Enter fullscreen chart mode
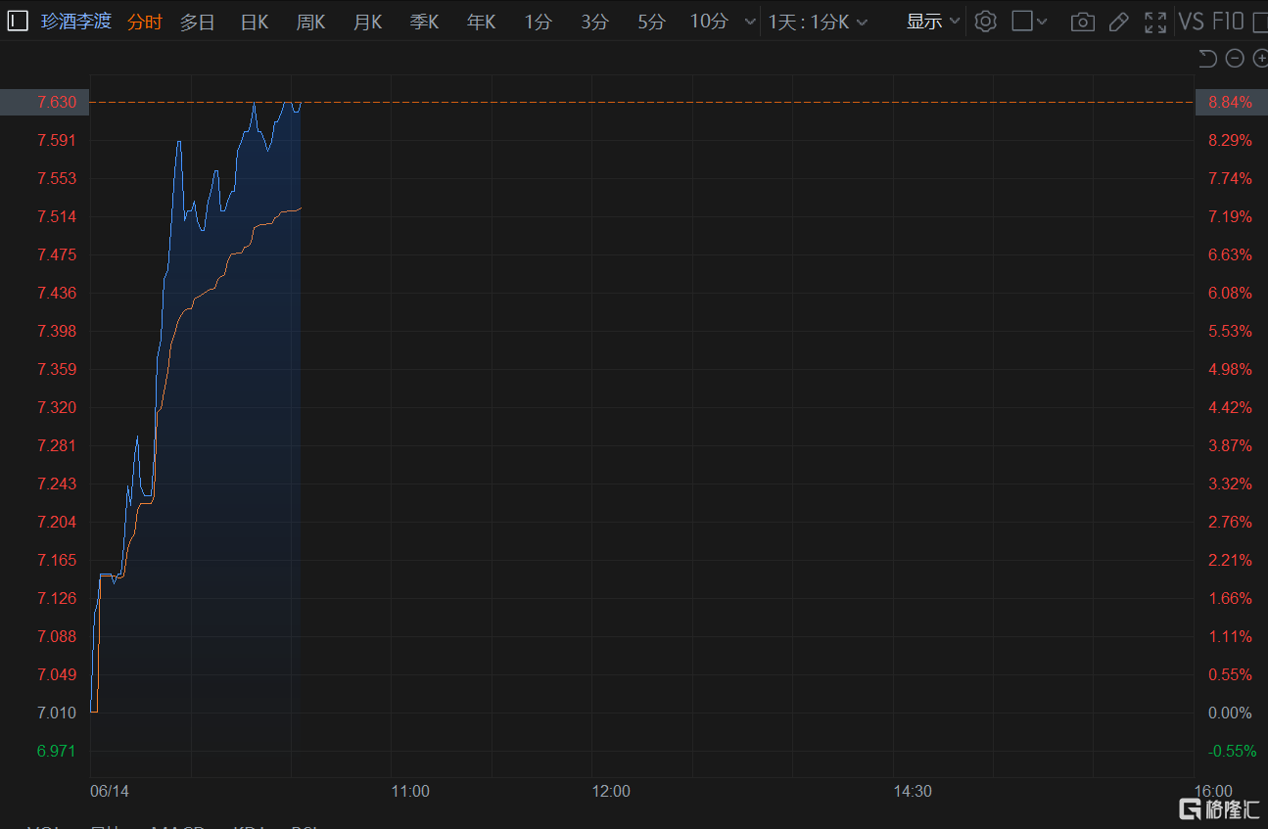Screen dimensions: 1268x829 [1155, 22]
